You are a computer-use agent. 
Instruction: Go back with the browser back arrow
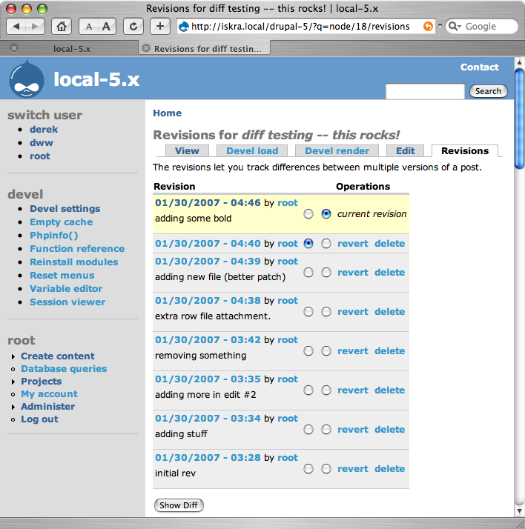point(16,27)
